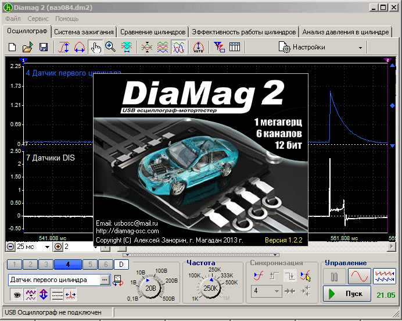The width and height of the screenshot is (402, 321).
Task: Open the Настройки settings dropdown
Action: (321, 48)
